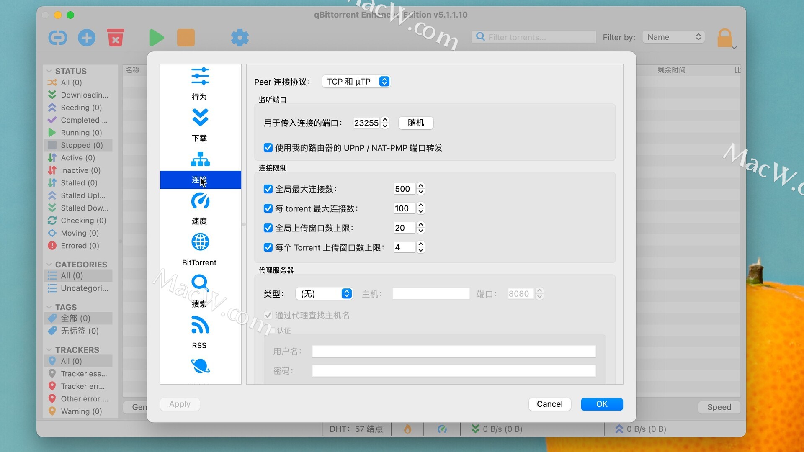Select Uncategori... in Categories list
Screen dimensions: 804x452
point(78,288)
